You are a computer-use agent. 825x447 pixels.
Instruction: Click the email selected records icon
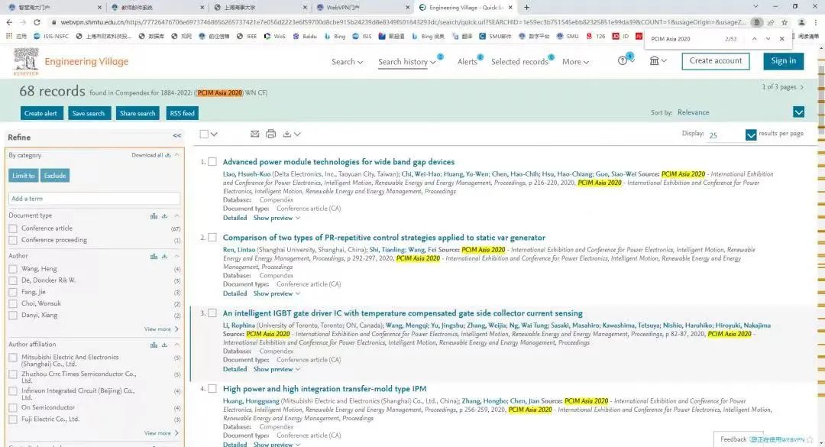click(255, 134)
